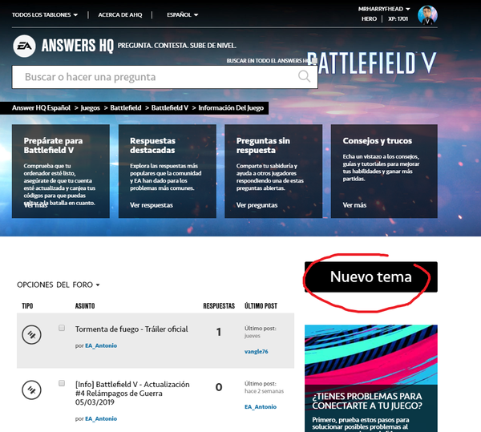This screenshot has height=432, width=481.
Task: Click the HERO rank label
Action: [x=369, y=18]
